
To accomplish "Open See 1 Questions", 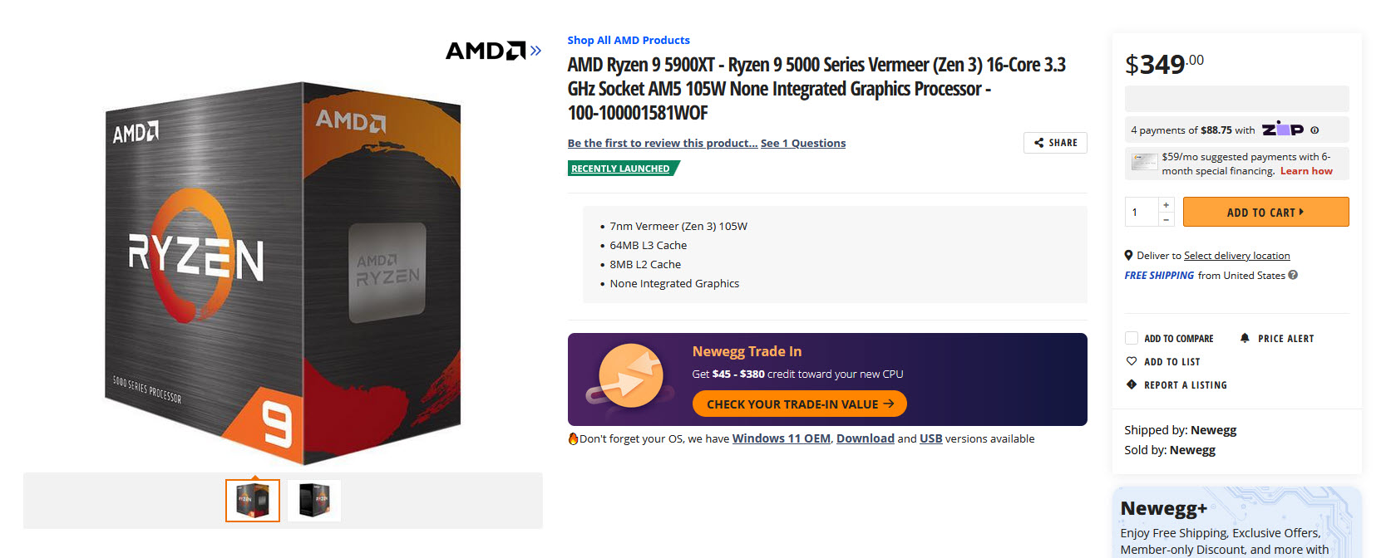I will coord(803,142).
